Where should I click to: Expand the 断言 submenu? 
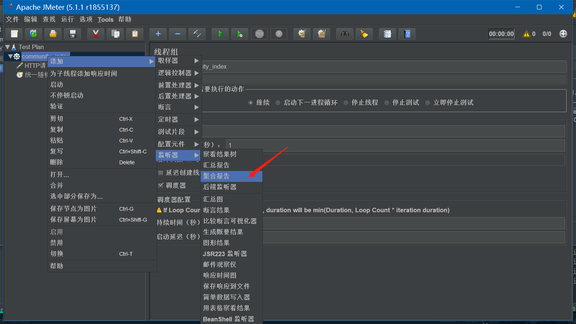tap(178, 107)
